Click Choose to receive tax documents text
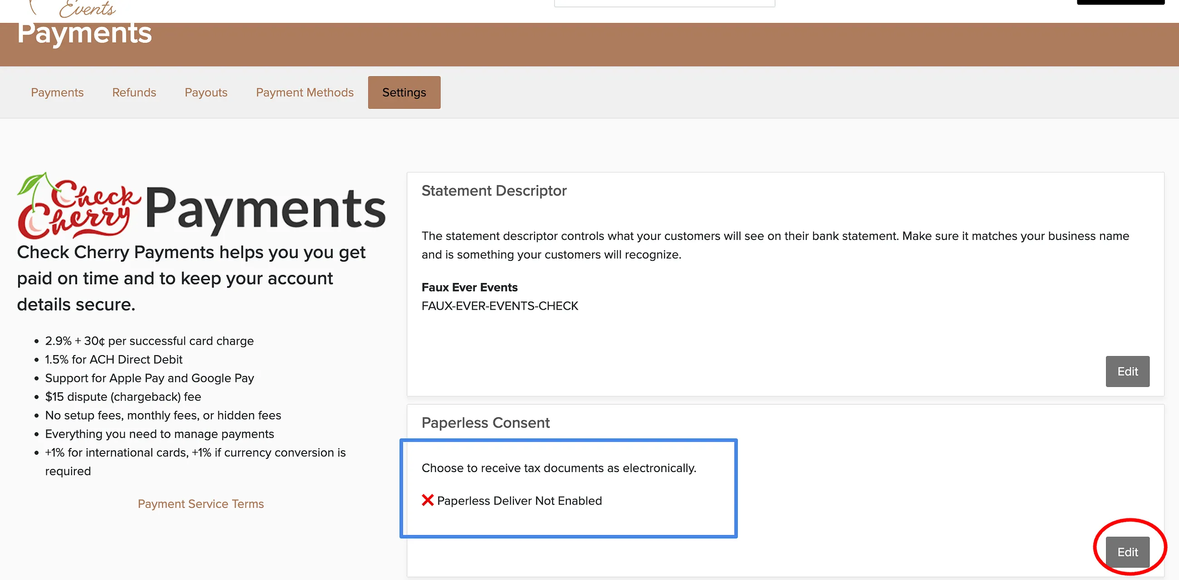 point(559,468)
